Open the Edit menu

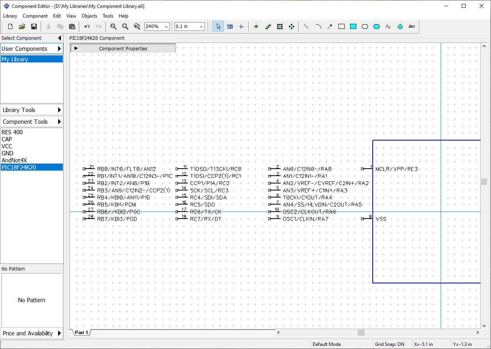coord(57,16)
